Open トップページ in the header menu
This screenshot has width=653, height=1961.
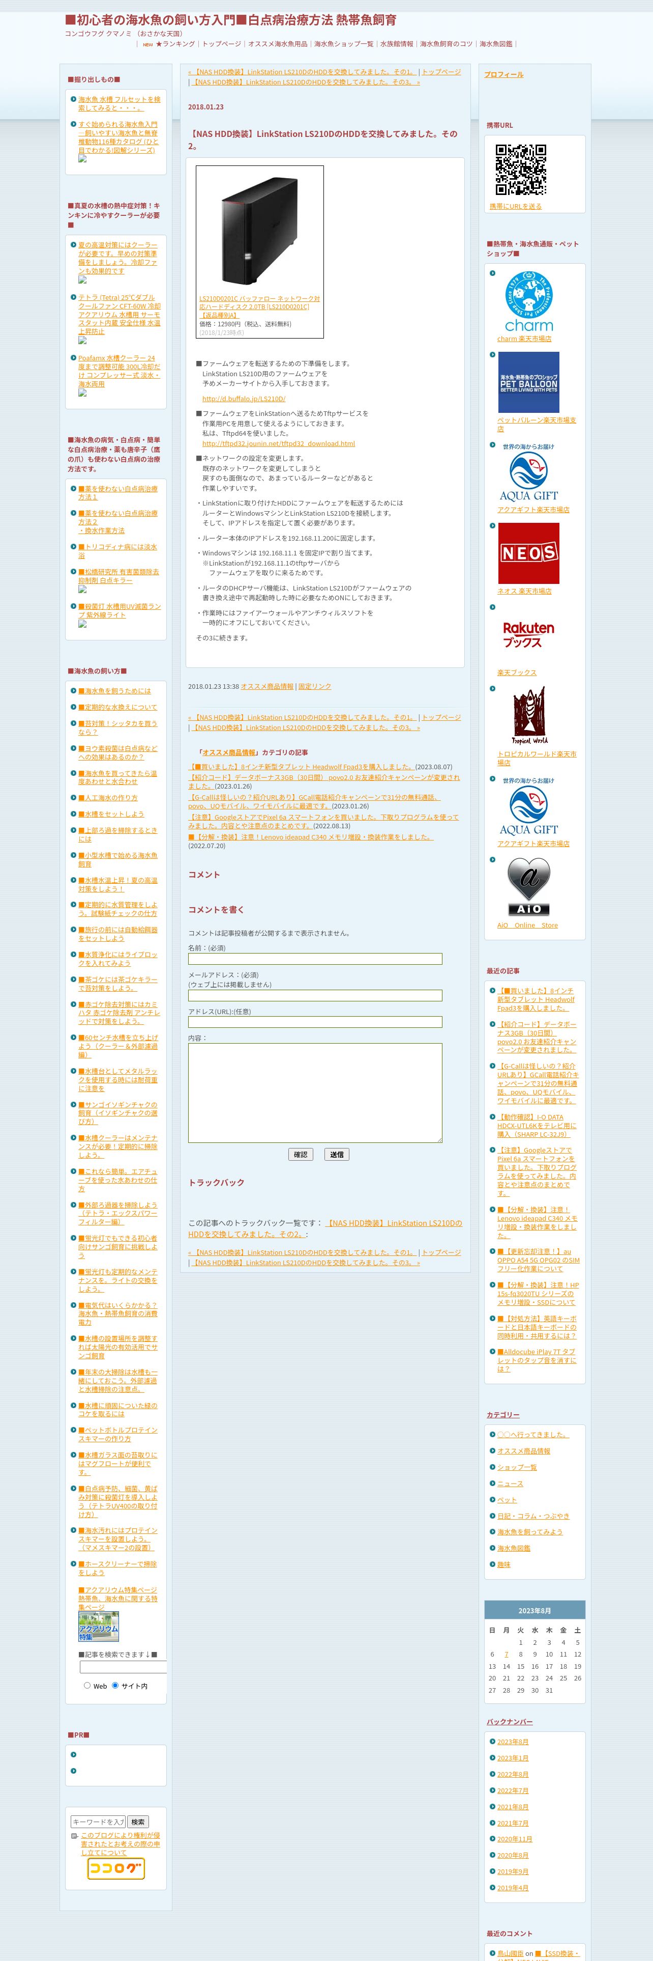point(221,44)
